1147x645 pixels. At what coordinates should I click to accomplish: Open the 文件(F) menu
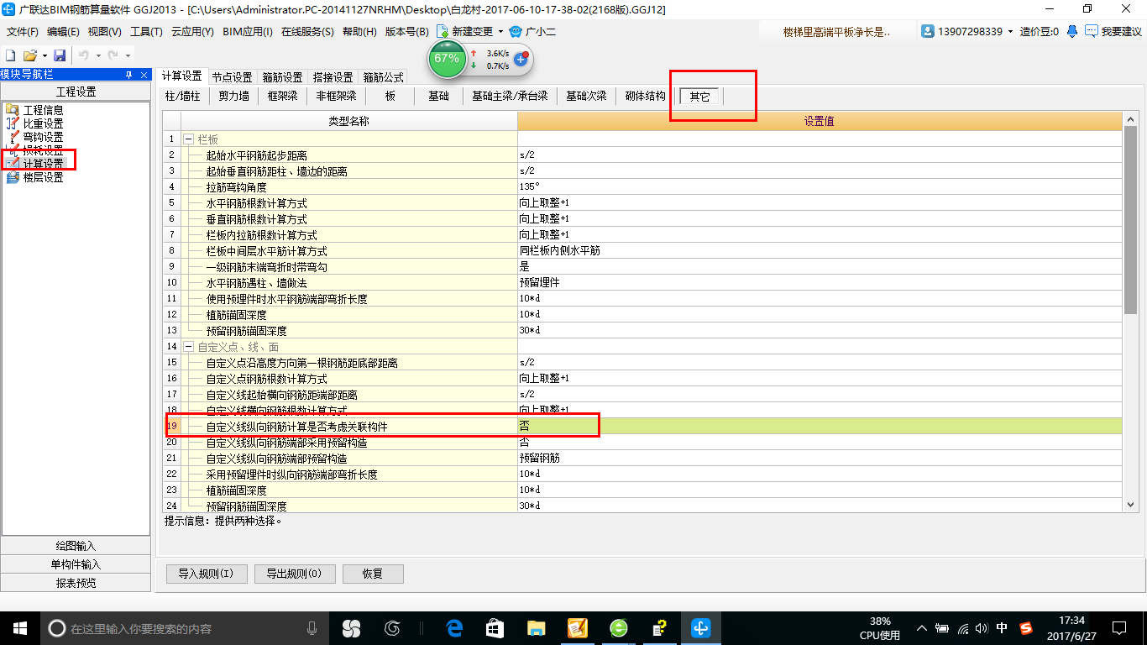pos(23,31)
